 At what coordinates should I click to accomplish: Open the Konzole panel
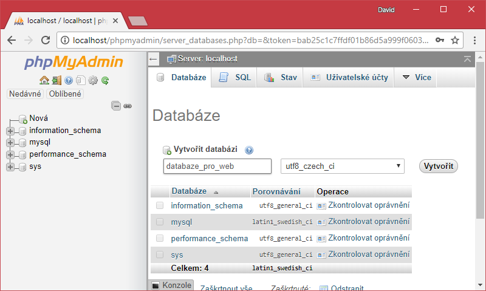(x=172, y=285)
